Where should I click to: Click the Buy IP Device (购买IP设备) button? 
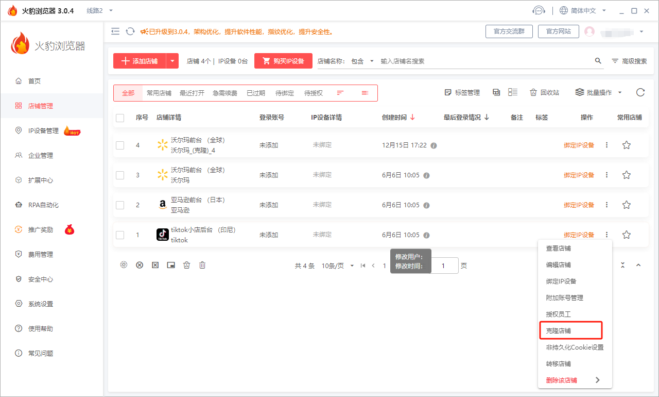click(283, 61)
